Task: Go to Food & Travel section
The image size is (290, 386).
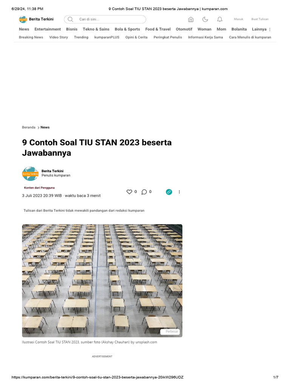Action: [158, 29]
